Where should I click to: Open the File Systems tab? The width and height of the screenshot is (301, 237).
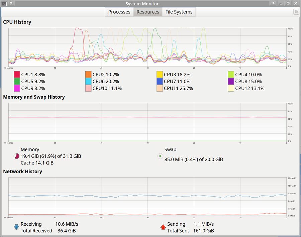coord(179,12)
